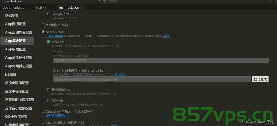Uncheck the 微信分享 checkbox
The height and width of the screenshot is (126, 277).
click(49, 42)
